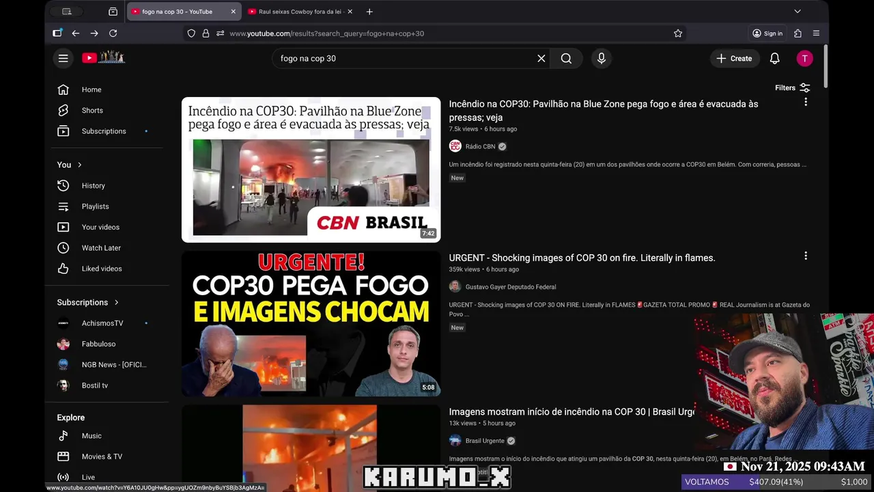Click the address bar URL
The width and height of the screenshot is (874, 492).
click(x=327, y=33)
